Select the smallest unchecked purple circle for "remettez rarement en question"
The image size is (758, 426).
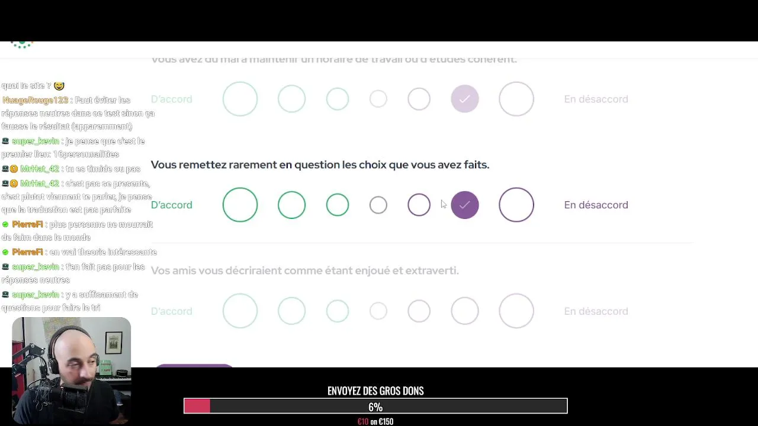419,205
